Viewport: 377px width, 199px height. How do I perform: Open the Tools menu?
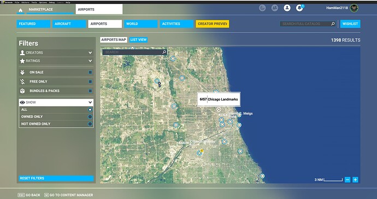(34, 2)
